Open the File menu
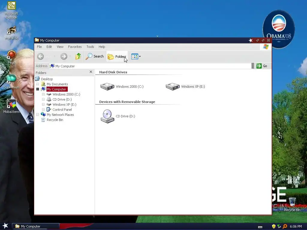Screen dimensions: 307x230 pyautogui.click(x=39, y=47)
